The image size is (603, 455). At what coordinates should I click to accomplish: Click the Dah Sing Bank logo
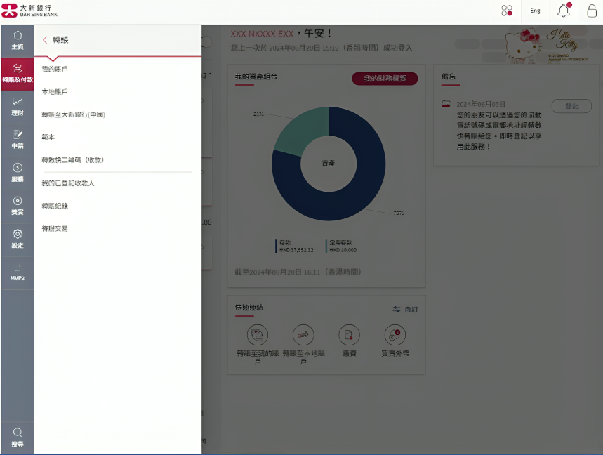pos(29,11)
